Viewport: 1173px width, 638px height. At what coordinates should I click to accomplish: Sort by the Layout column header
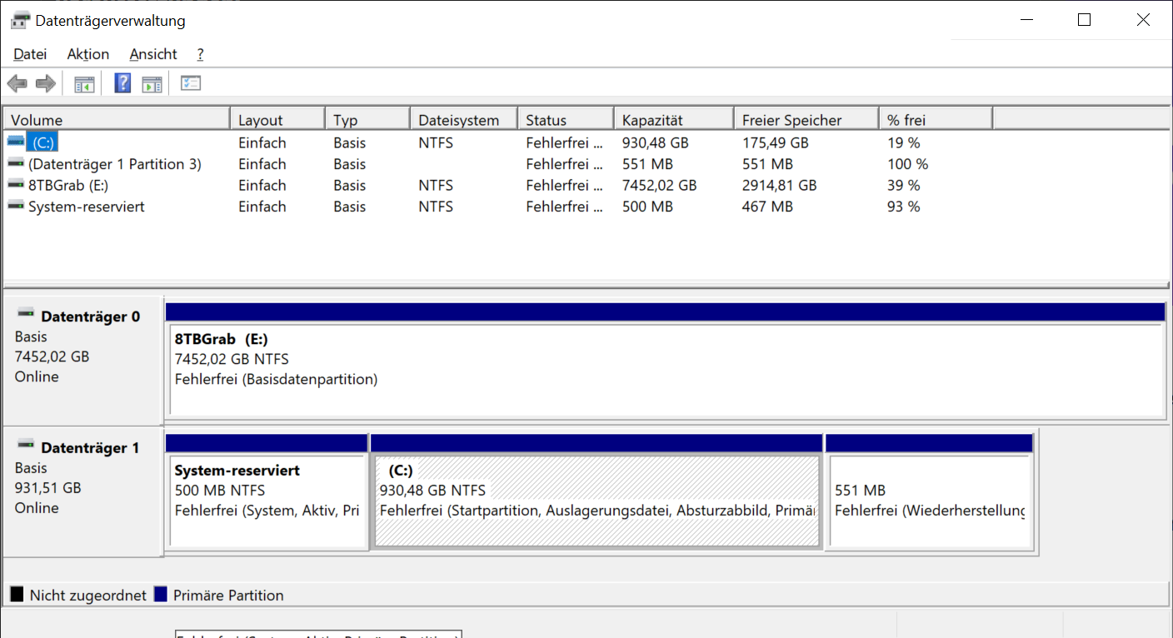click(x=277, y=120)
